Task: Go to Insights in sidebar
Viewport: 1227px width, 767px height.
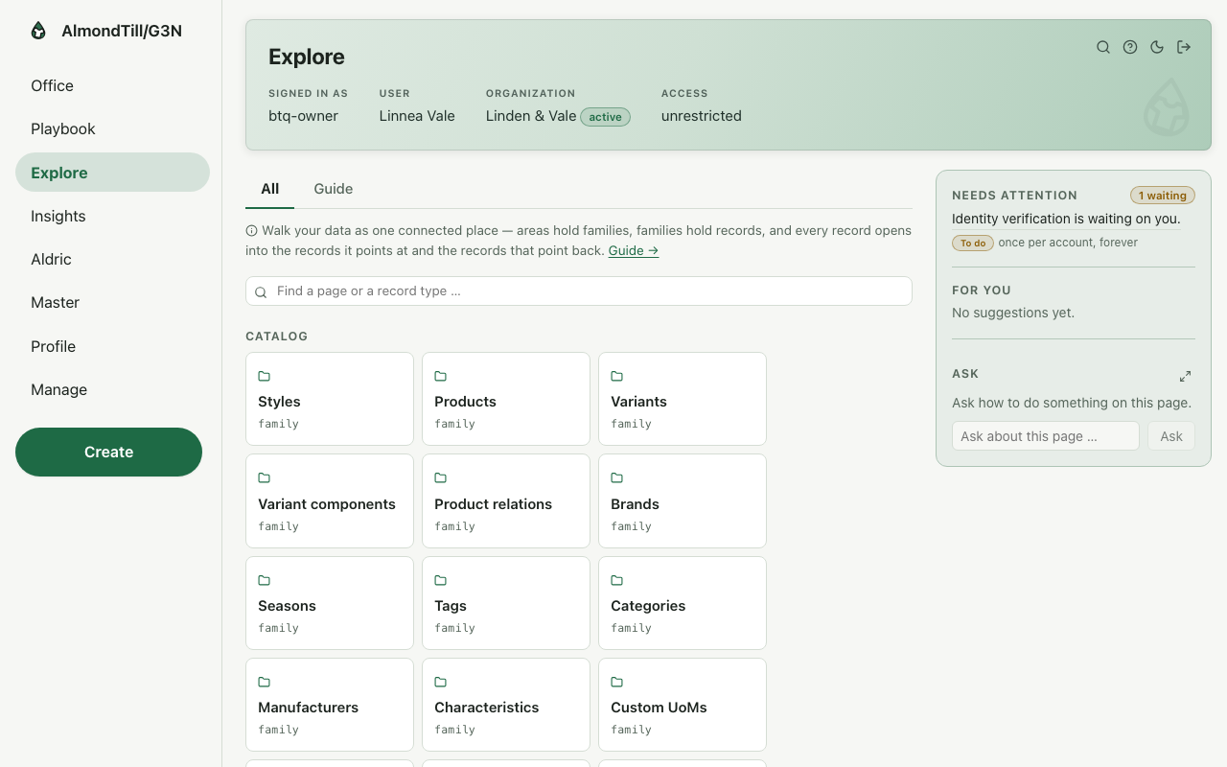Action: 112,216
